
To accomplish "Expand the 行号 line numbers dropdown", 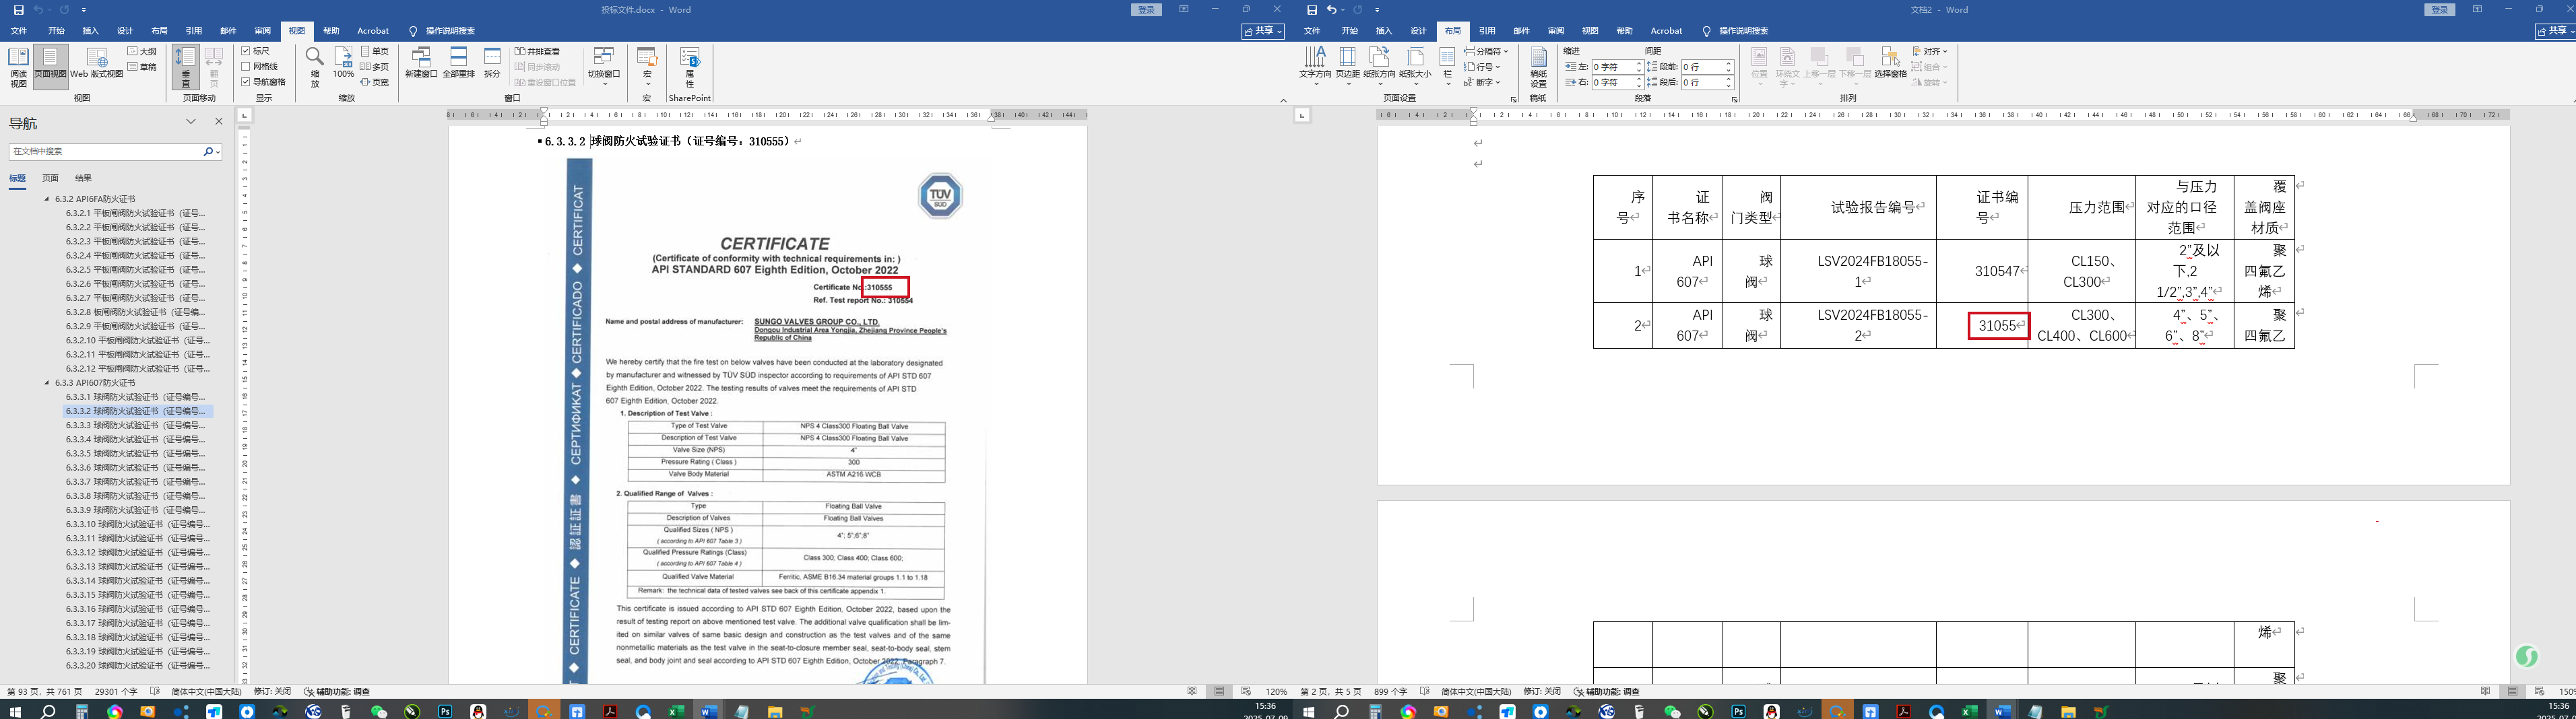I will coord(1483,67).
